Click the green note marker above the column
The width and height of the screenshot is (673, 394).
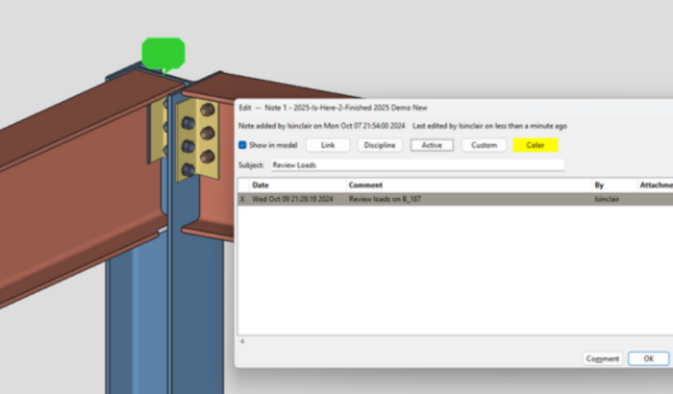pyautogui.click(x=162, y=53)
